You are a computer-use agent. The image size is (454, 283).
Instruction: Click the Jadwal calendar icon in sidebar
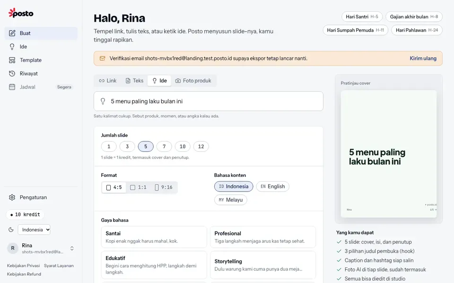tap(12, 87)
